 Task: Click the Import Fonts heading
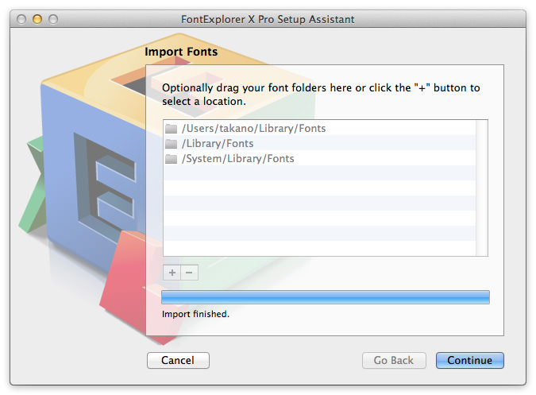click(181, 52)
